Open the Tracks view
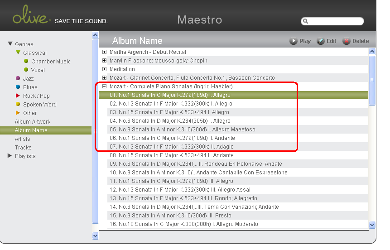Image resolution: width=390 pixels, height=250 pixels. coord(23,148)
